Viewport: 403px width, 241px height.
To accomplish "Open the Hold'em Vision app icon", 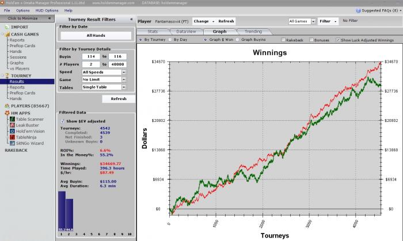I will pos(12,131).
